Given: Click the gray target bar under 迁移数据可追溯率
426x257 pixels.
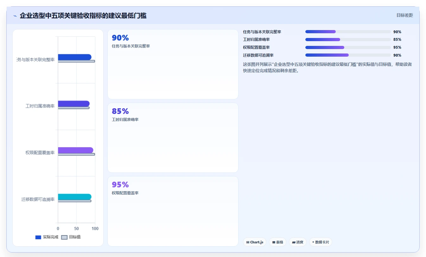Looking at the screenshot, I should (75, 201).
